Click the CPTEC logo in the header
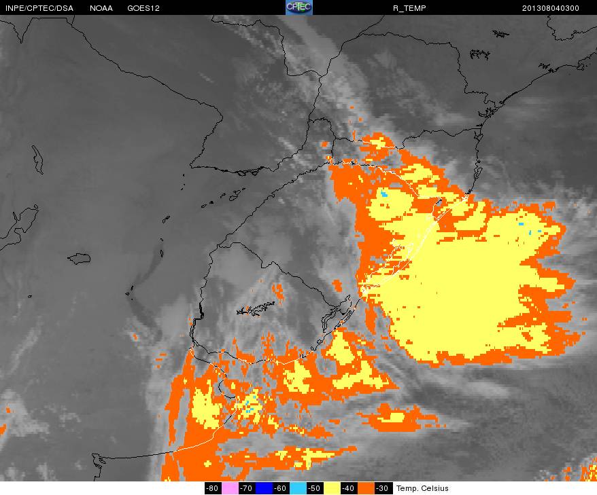This screenshot has height=495, width=597. pos(299,7)
